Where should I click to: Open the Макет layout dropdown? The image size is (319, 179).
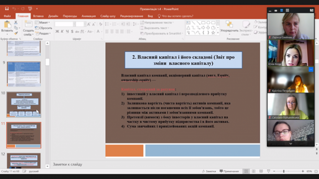42,22
